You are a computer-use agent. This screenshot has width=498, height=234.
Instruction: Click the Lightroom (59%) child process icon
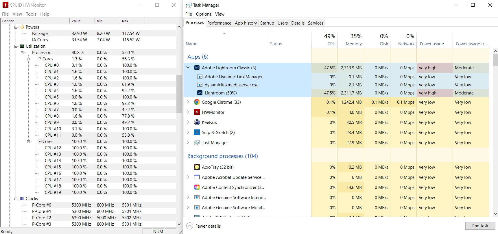coord(200,93)
